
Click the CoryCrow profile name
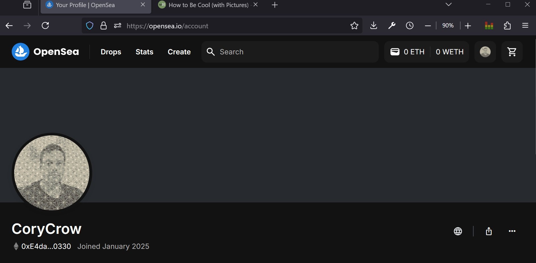[x=47, y=229]
